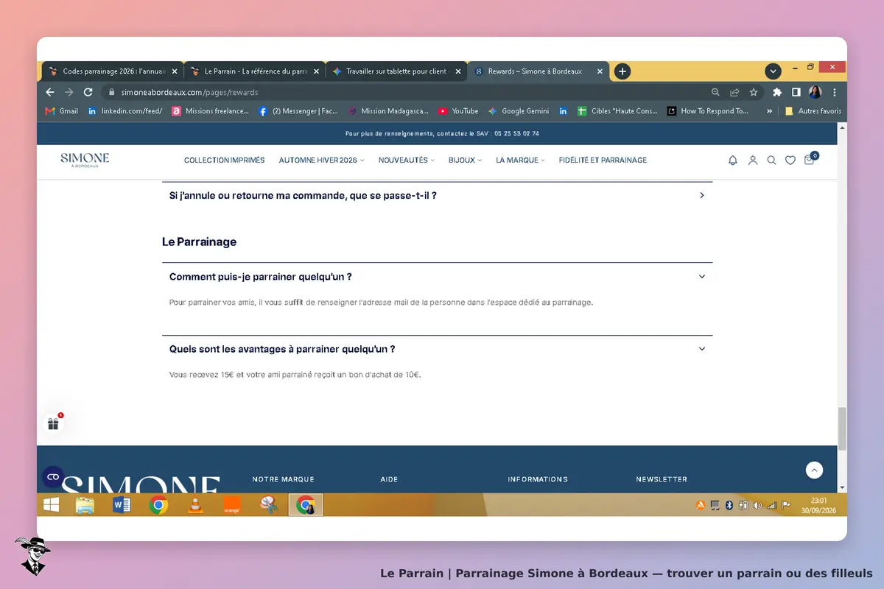Open the Chrome extensions puzzle icon

tap(777, 93)
